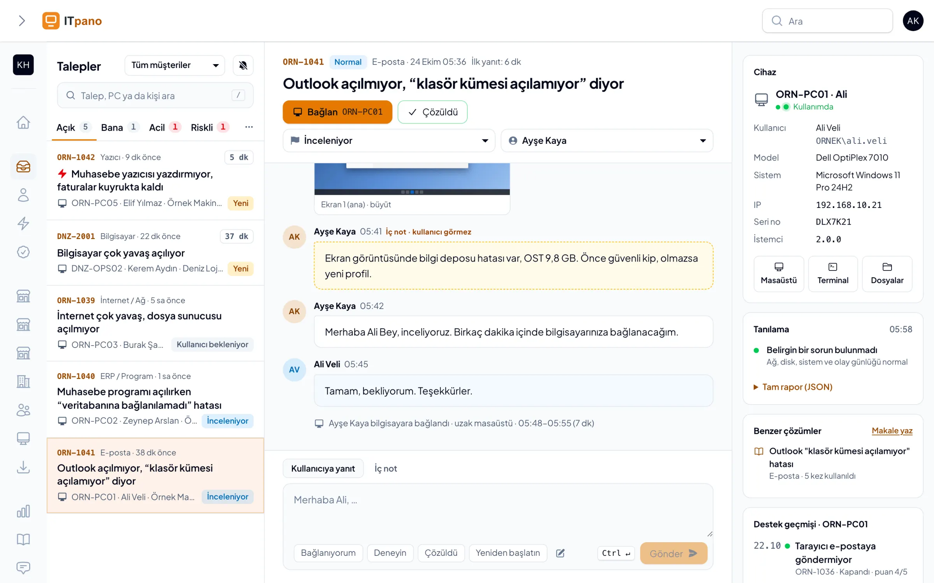Switch to the Bana tab
934x583 pixels.
(x=119, y=127)
